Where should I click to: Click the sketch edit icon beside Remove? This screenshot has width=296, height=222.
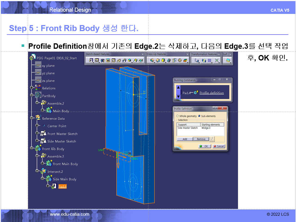212,139
